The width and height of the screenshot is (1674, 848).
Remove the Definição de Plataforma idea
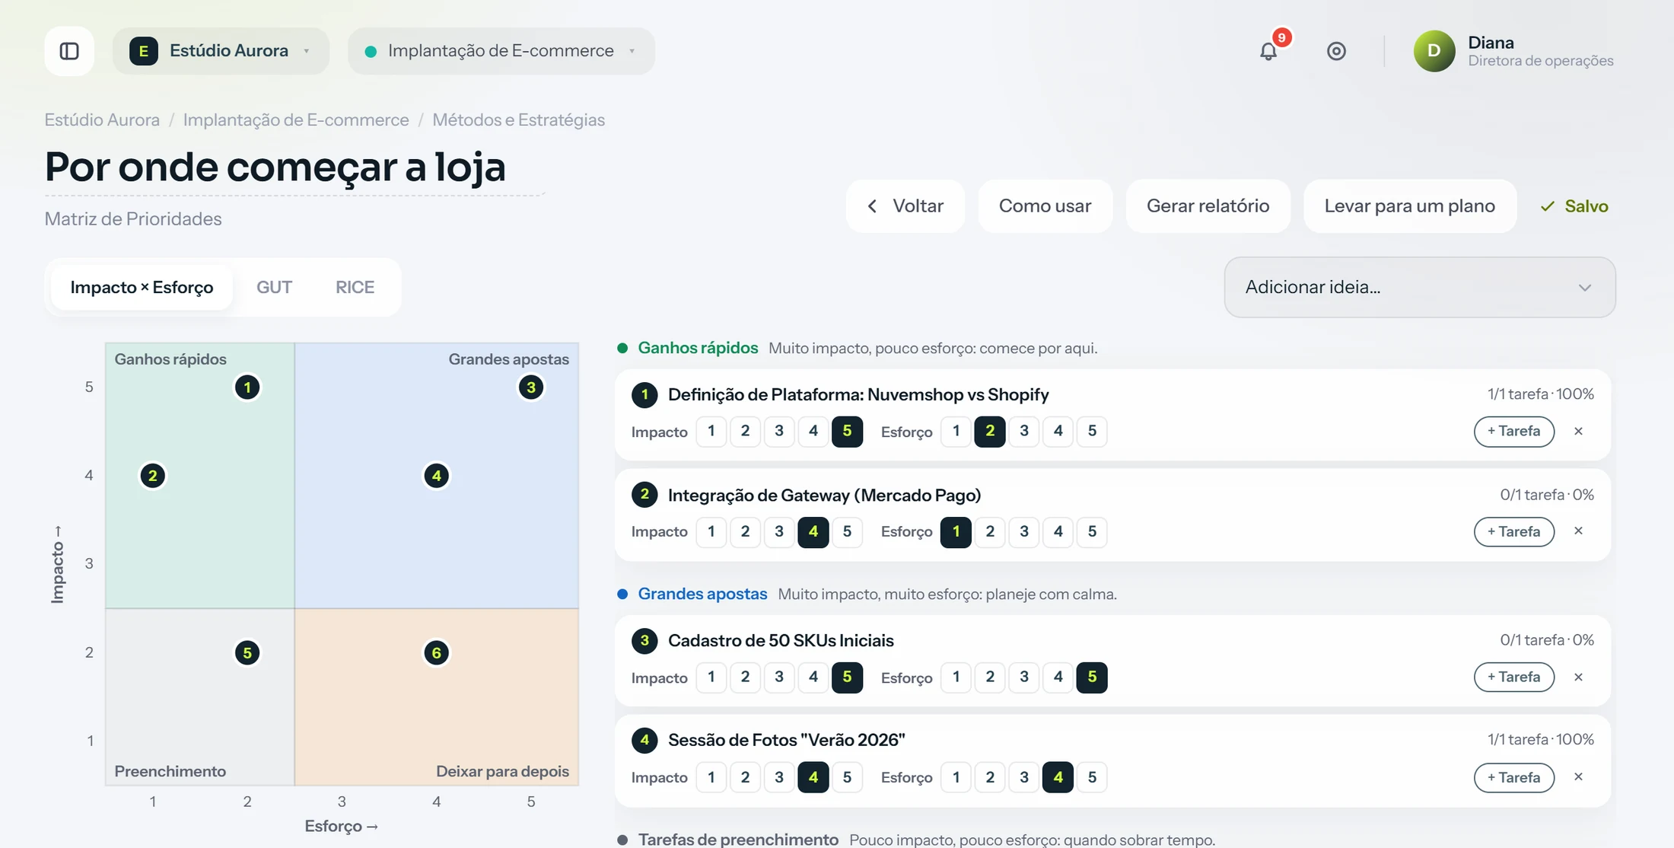tap(1578, 431)
